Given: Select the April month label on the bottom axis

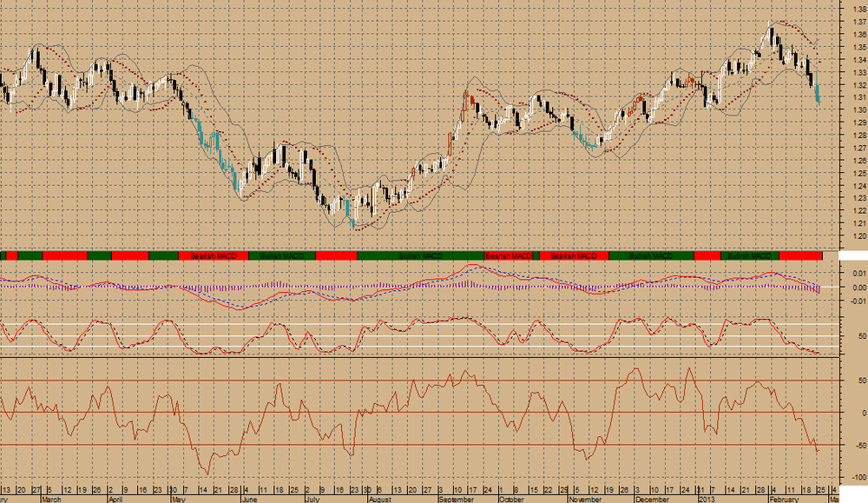Looking at the screenshot, I should pyautogui.click(x=115, y=500).
